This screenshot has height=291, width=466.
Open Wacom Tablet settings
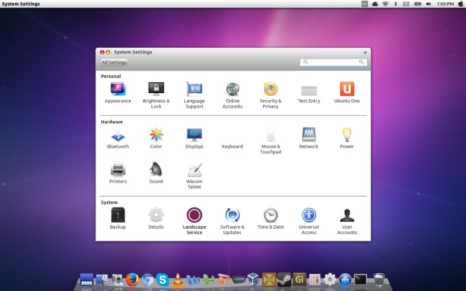point(194,170)
